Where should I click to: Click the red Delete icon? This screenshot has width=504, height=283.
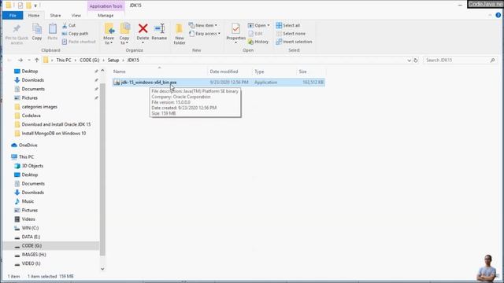pos(143,28)
